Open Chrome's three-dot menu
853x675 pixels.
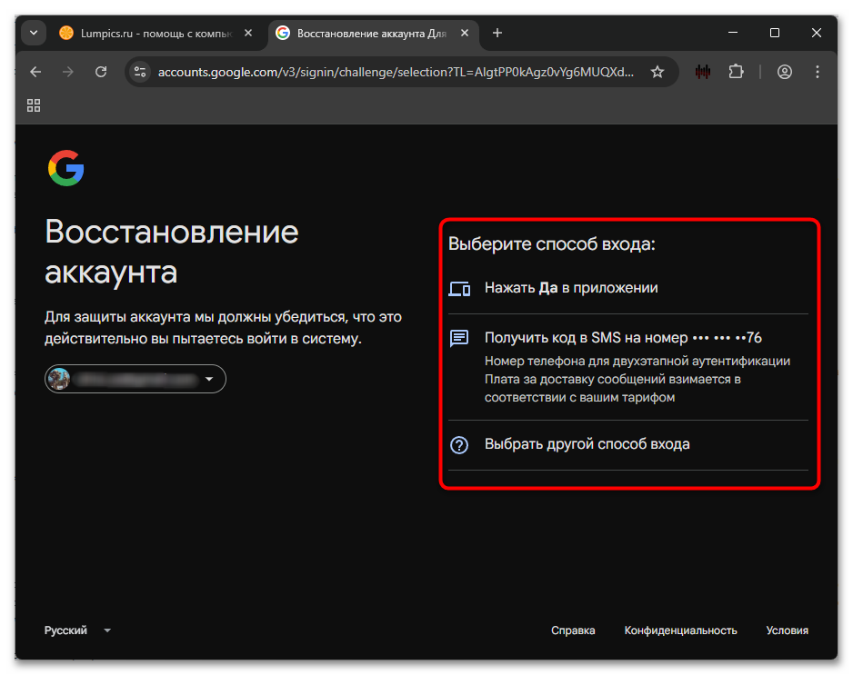click(x=818, y=72)
